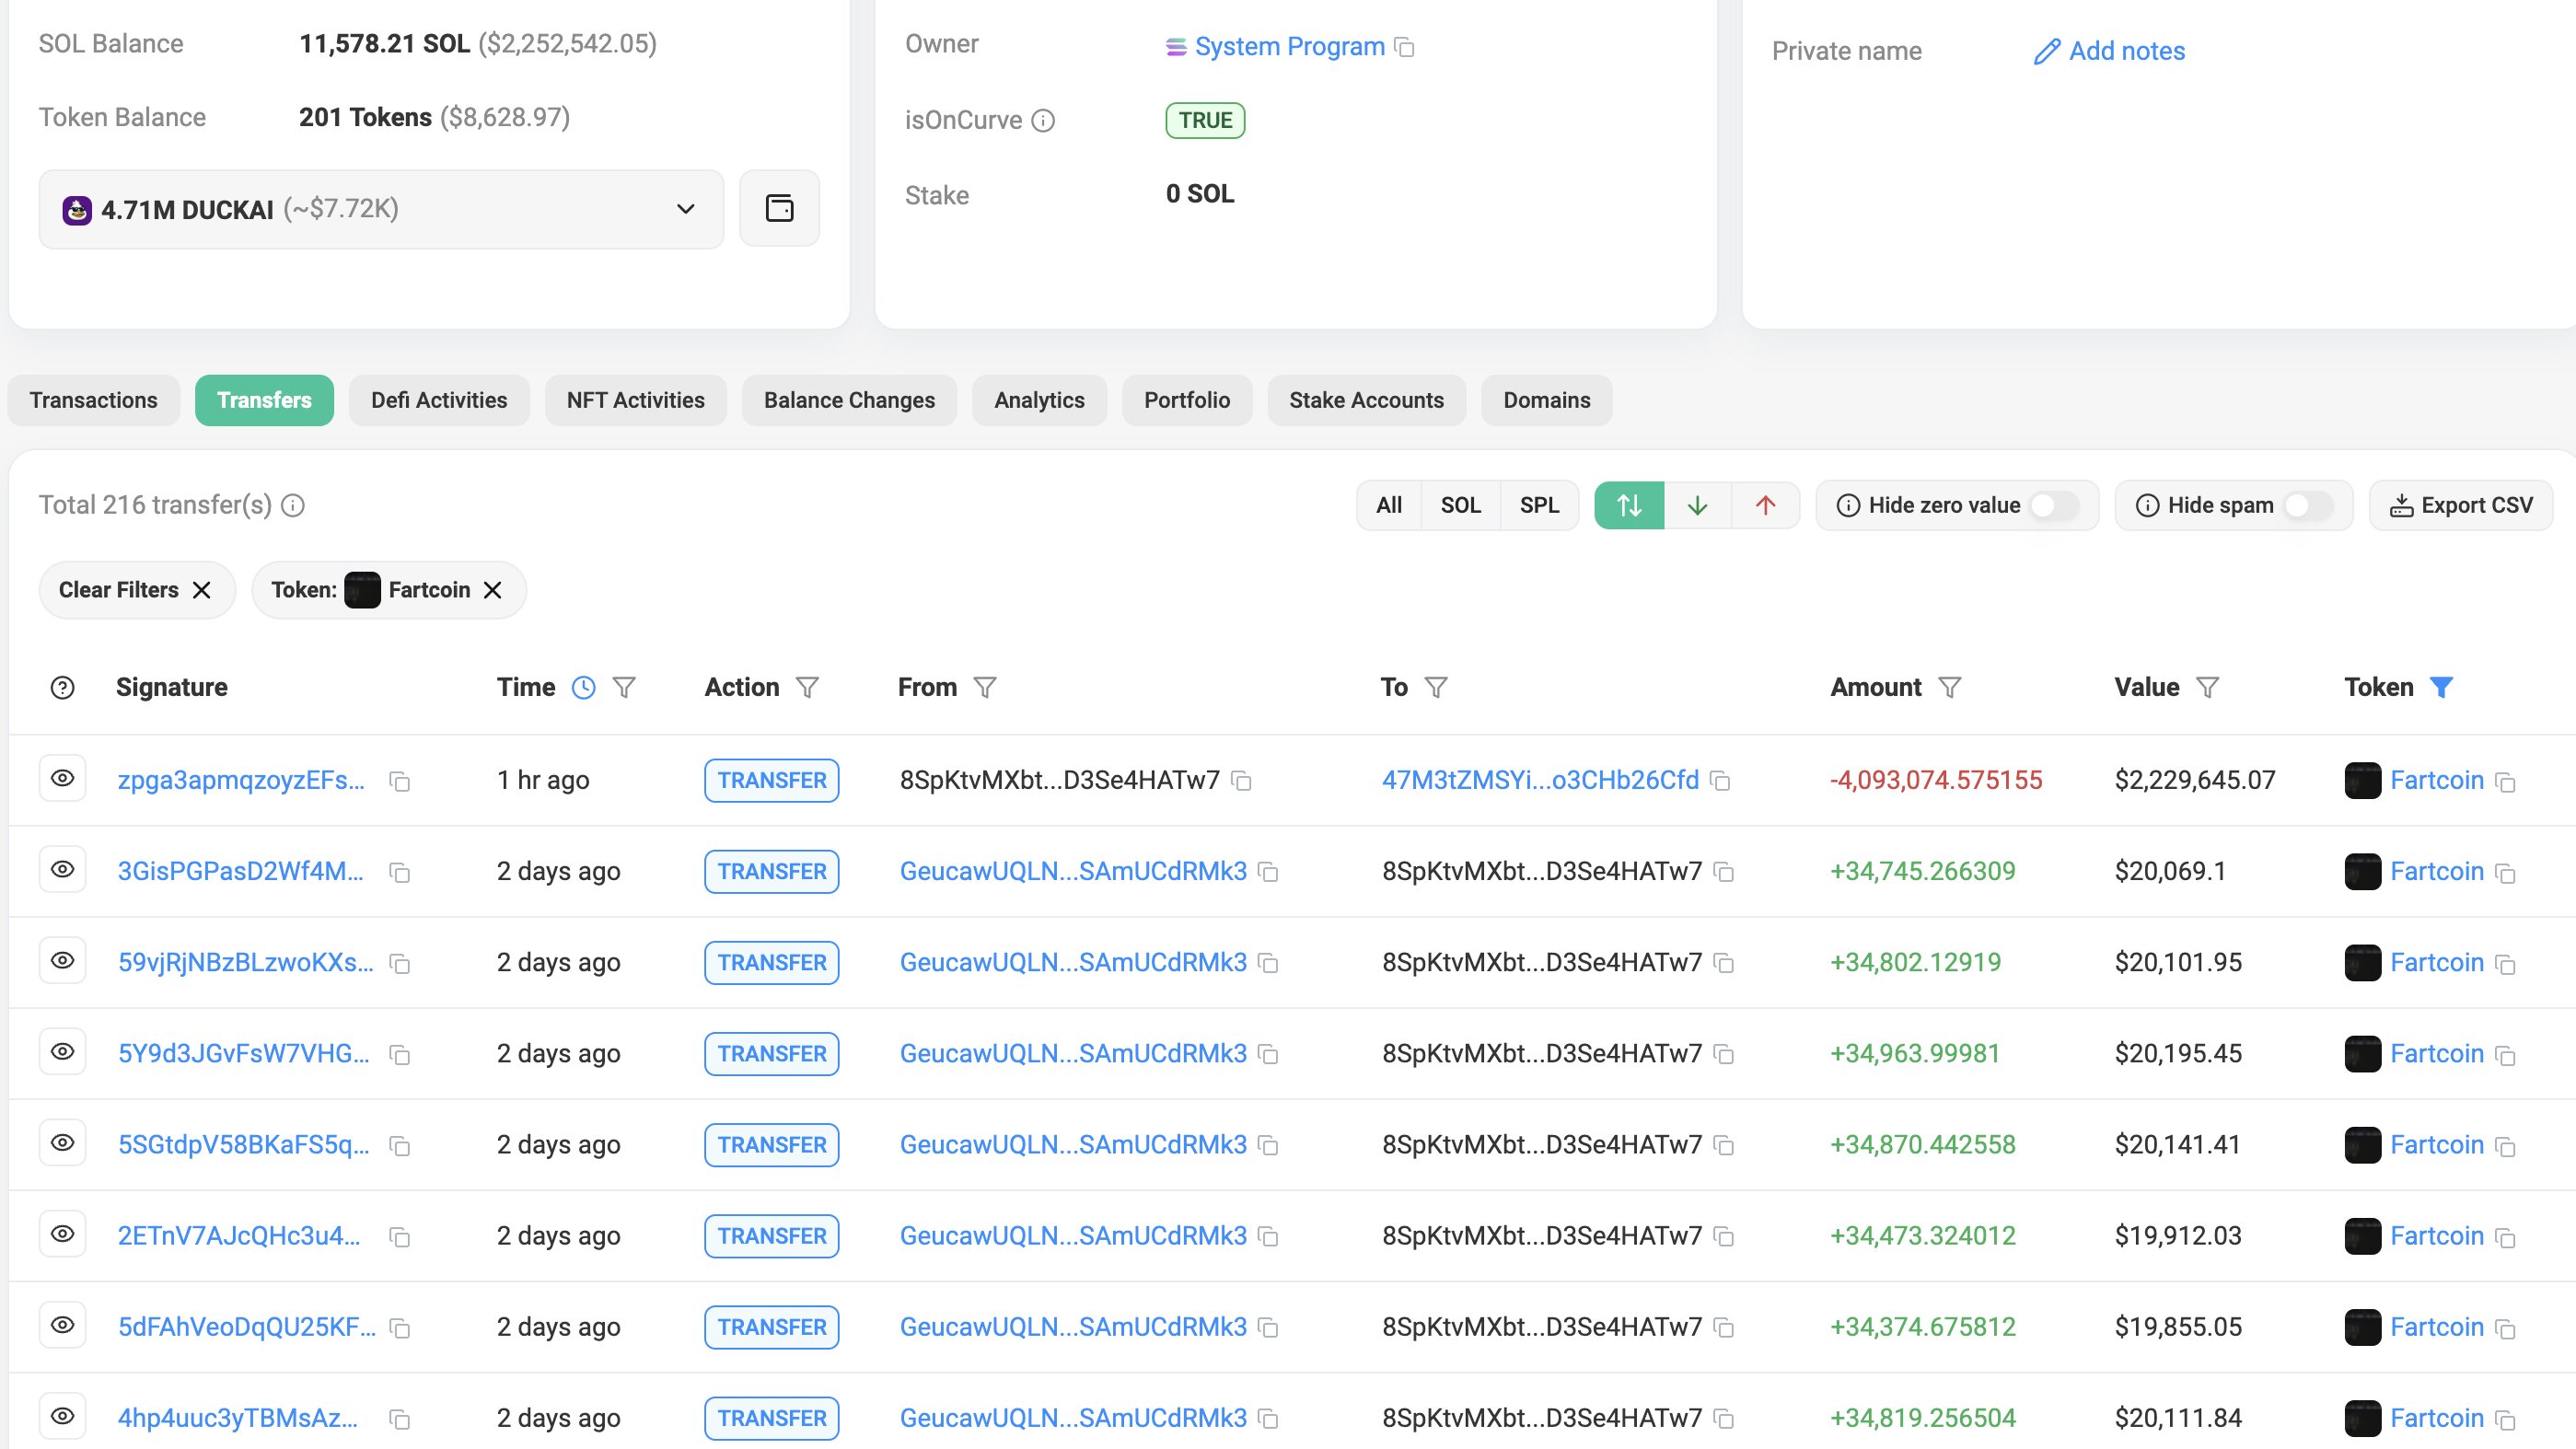Click value $20,069.1
Image resolution: width=2576 pixels, height=1449 pixels.
point(2170,871)
